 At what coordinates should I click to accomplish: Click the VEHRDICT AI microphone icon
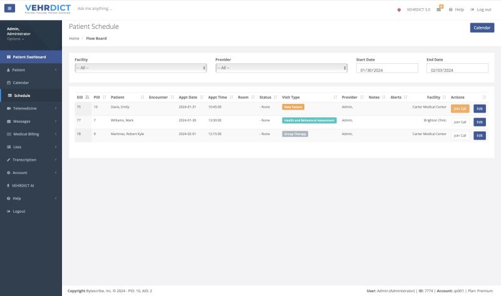(x=8, y=185)
